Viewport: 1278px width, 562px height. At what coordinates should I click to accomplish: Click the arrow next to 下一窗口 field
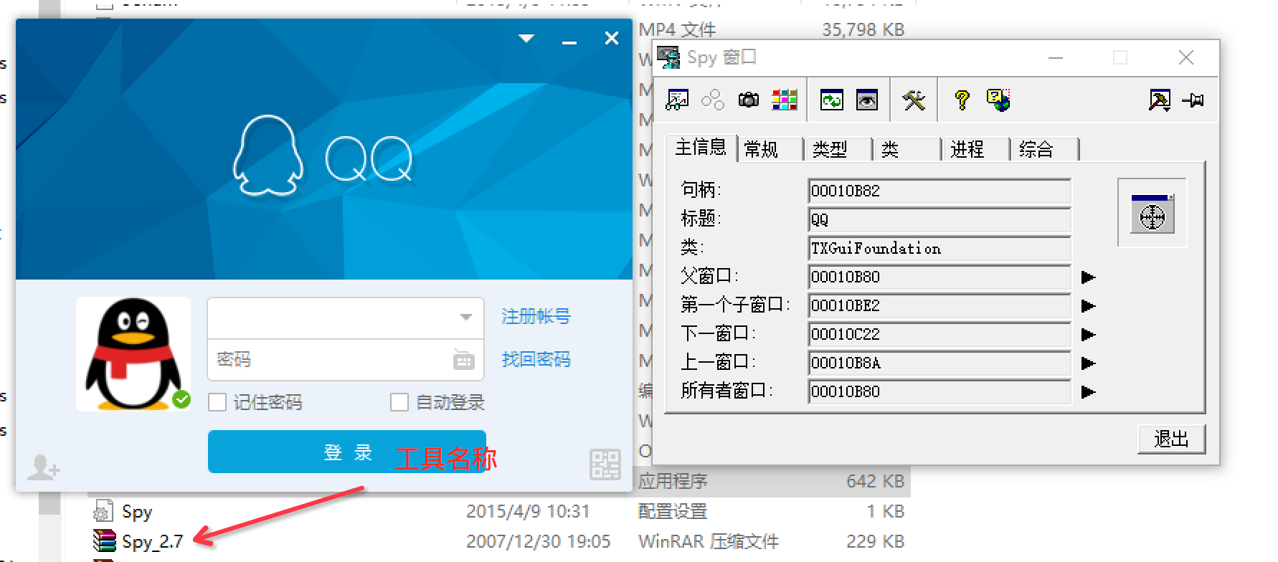tap(1088, 335)
